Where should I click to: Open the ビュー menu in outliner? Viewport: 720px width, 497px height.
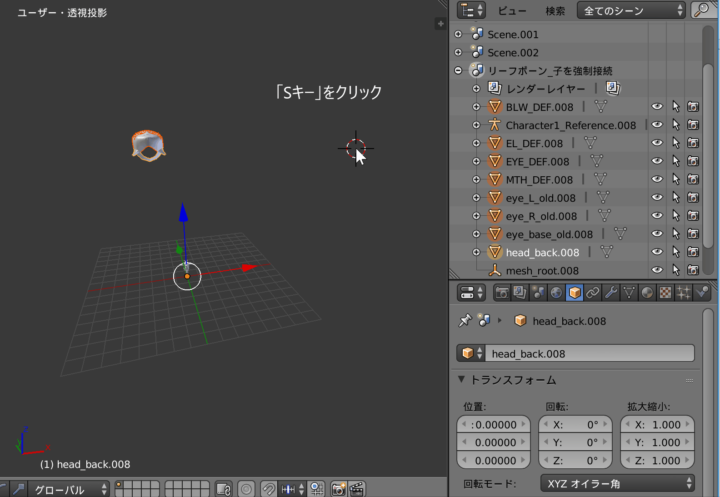point(512,11)
